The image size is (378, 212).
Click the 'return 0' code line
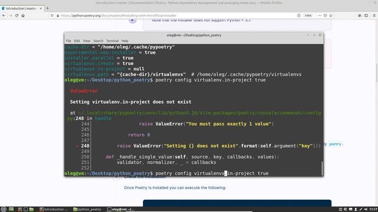click(x=139, y=135)
